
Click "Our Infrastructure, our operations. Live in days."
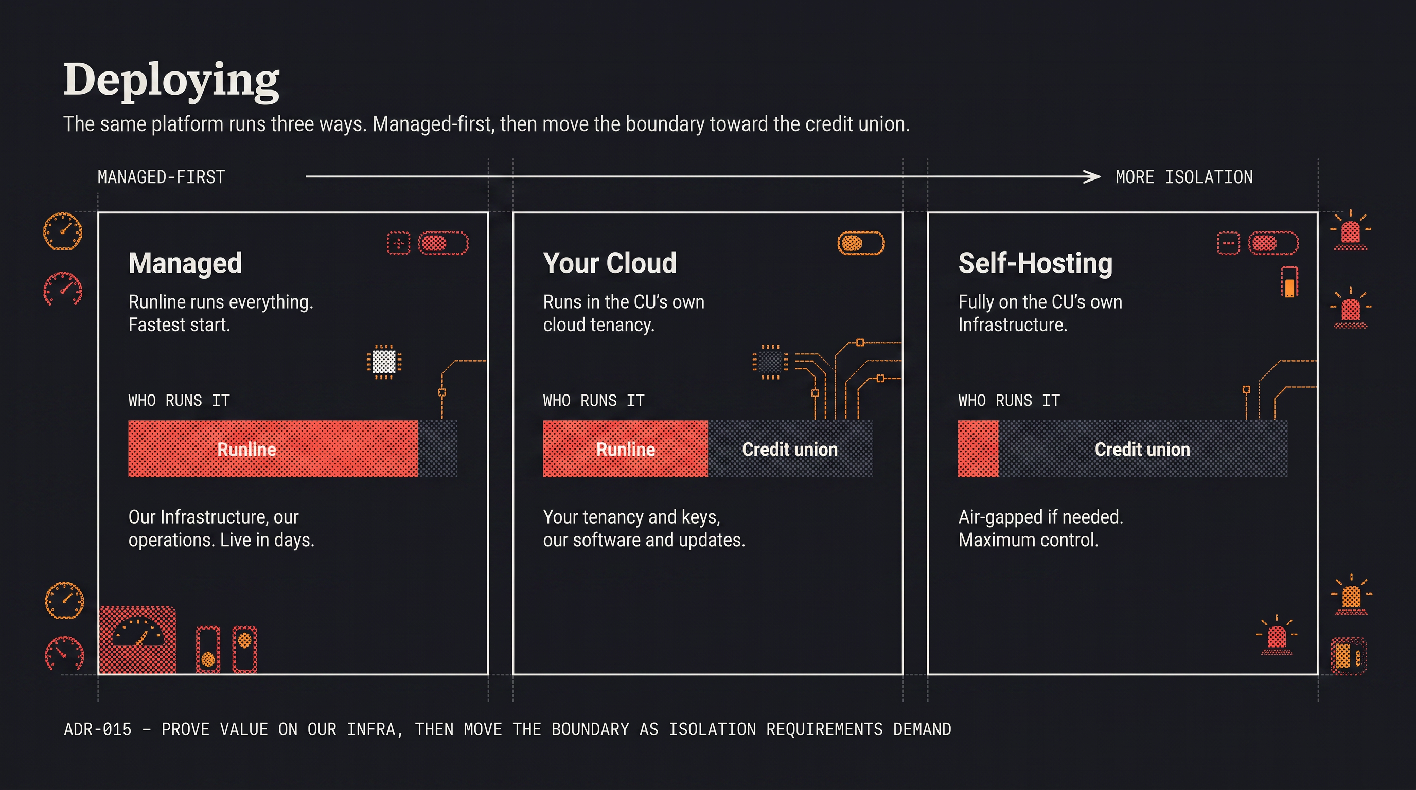point(222,529)
